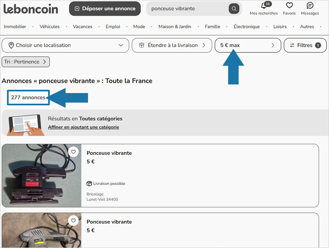Favorite the Lunel-Viel ponceuse listing
The height and width of the screenshot is (248, 329).
tap(73, 152)
